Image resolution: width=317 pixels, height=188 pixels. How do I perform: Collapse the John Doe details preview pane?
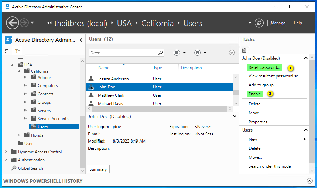[235, 116]
